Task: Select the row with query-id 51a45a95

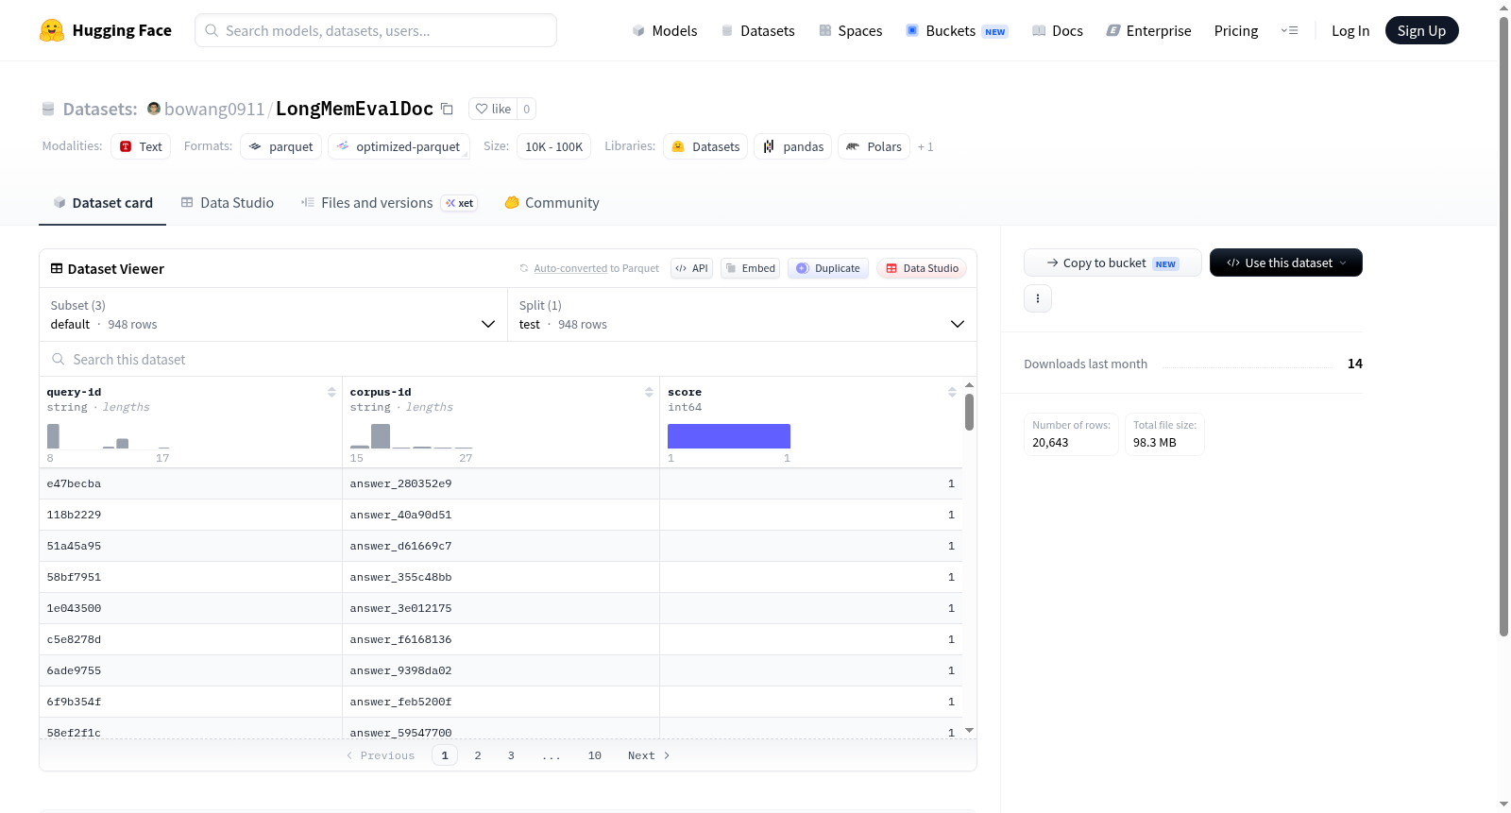Action: pyautogui.click(x=501, y=546)
